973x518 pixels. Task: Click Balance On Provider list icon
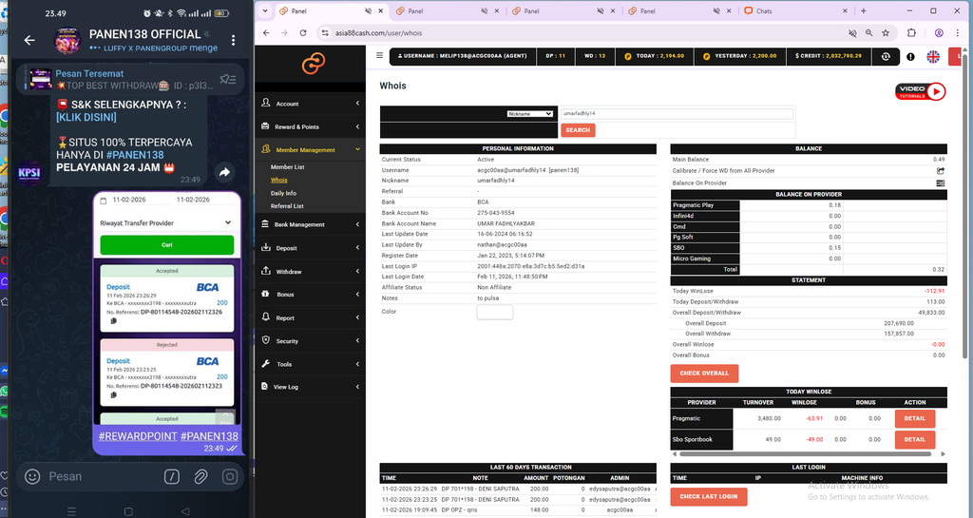click(940, 183)
